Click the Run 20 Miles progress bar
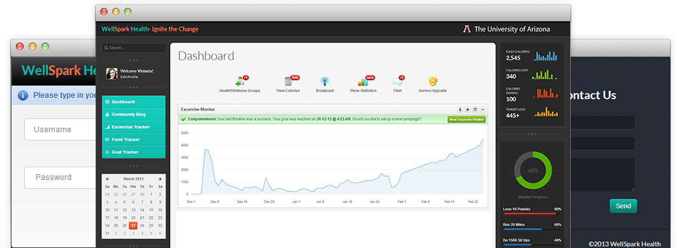677x248 pixels. click(532, 229)
